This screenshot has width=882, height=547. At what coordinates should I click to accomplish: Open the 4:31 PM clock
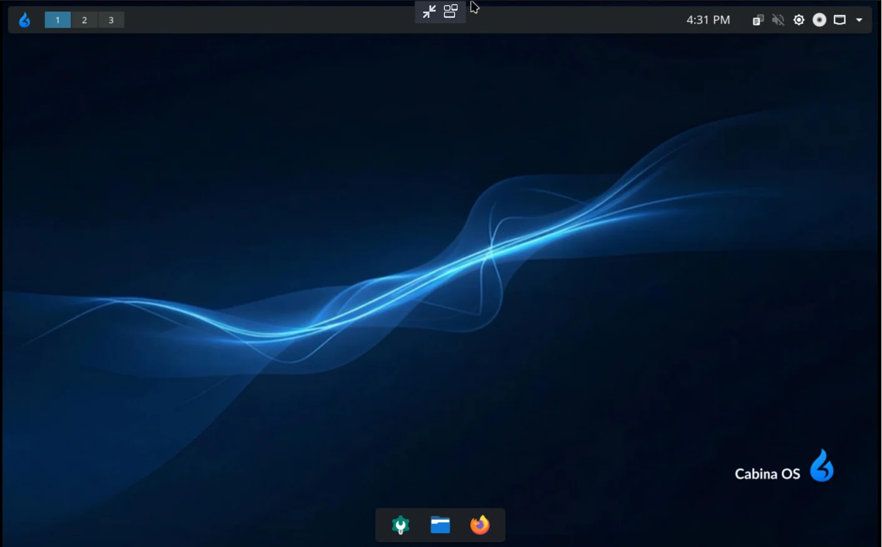[708, 20]
